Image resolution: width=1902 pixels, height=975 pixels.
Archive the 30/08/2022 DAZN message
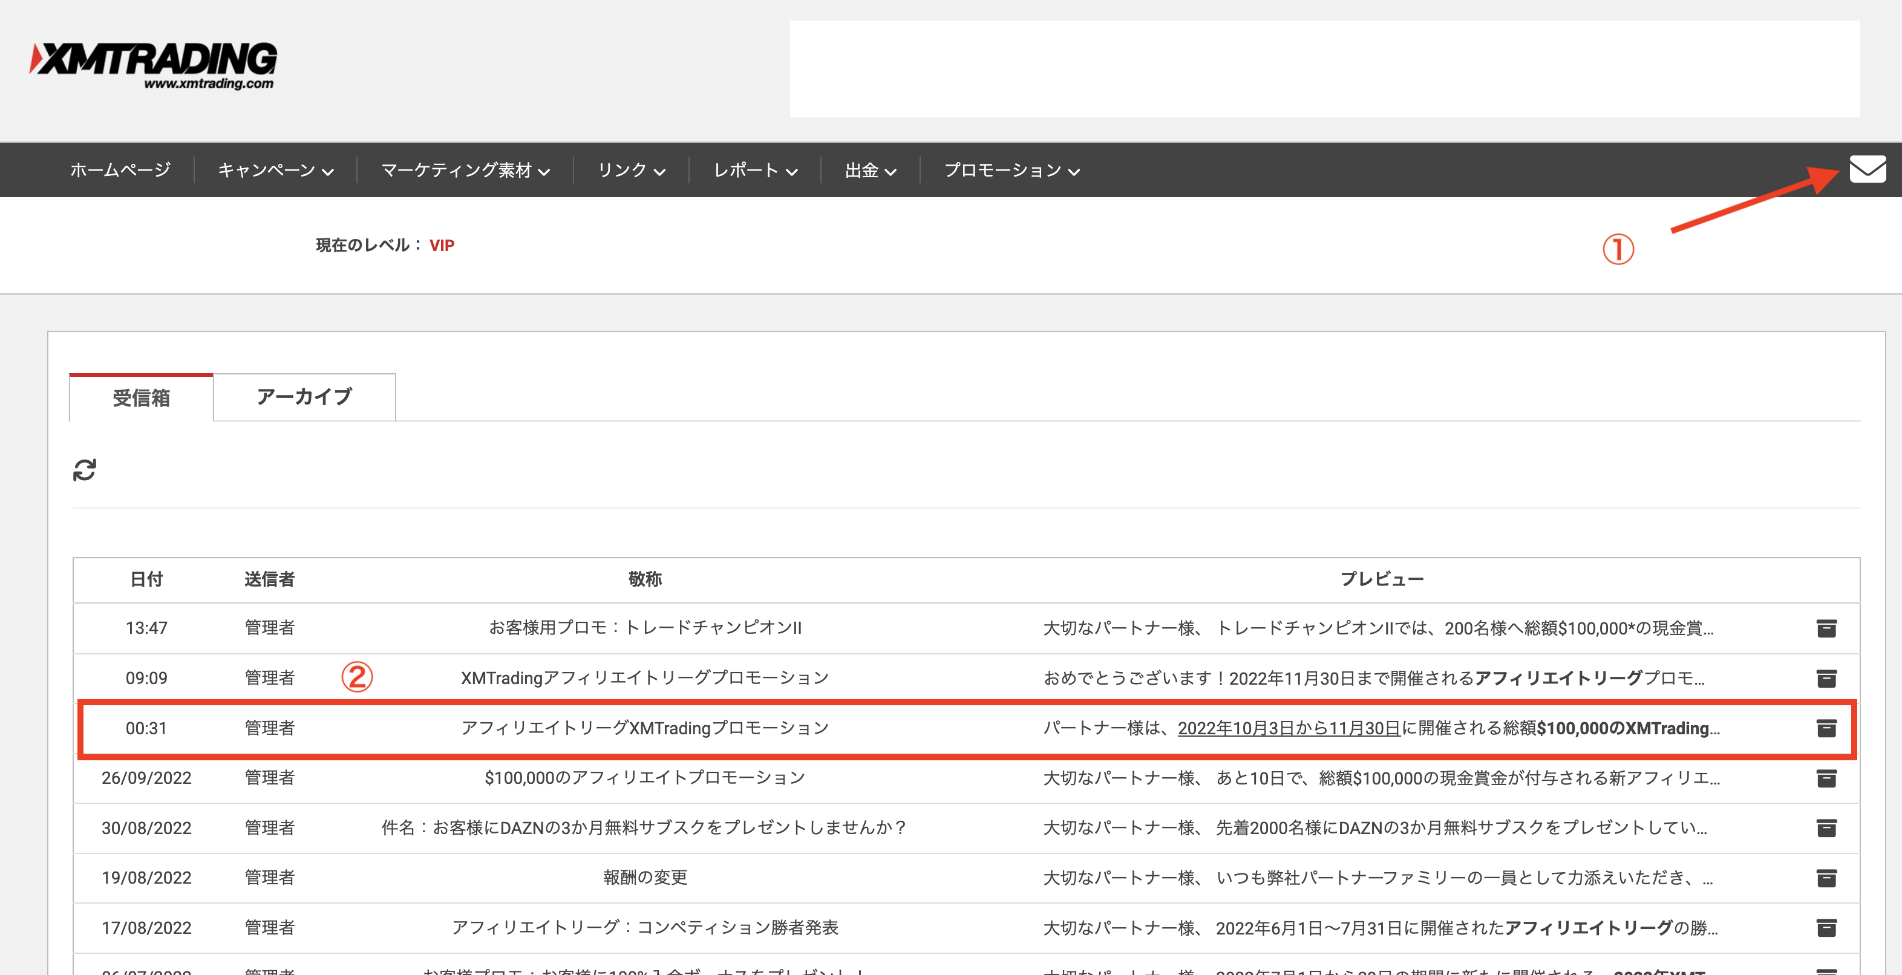tap(1826, 828)
